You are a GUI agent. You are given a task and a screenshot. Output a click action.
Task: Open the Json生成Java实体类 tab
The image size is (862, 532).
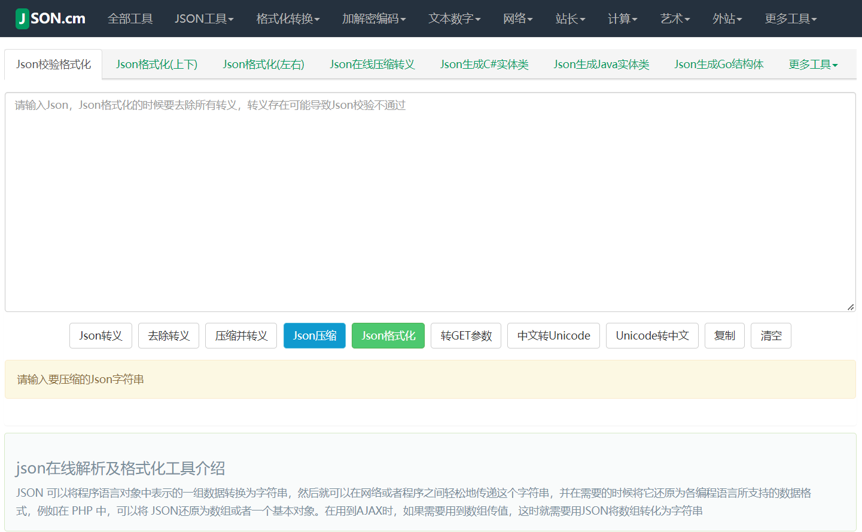click(x=601, y=65)
